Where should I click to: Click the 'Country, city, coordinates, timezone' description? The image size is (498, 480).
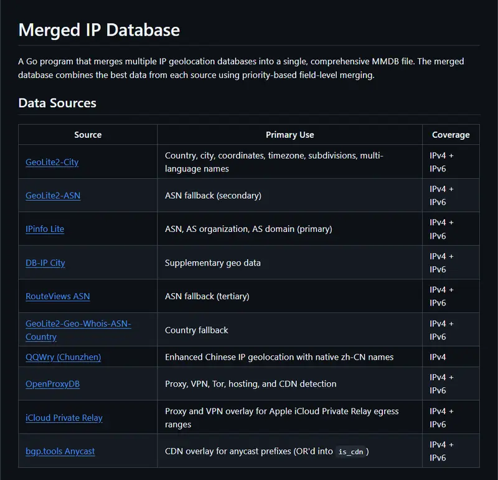point(290,162)
